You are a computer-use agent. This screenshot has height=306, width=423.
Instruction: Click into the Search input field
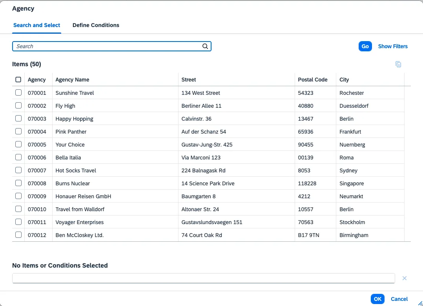[108, 46]
